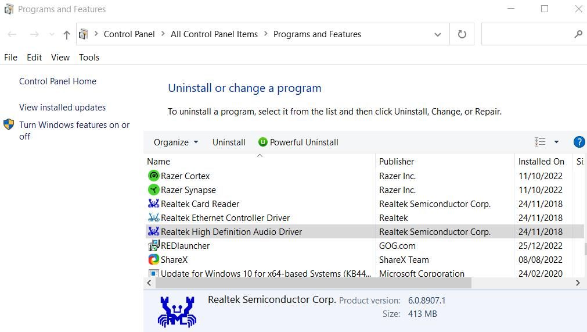The image size is (587, 332).
Task: Select the Razer Synapse row name
Action: [188, 190]
